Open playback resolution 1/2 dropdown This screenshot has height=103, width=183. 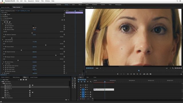(168, 68)
